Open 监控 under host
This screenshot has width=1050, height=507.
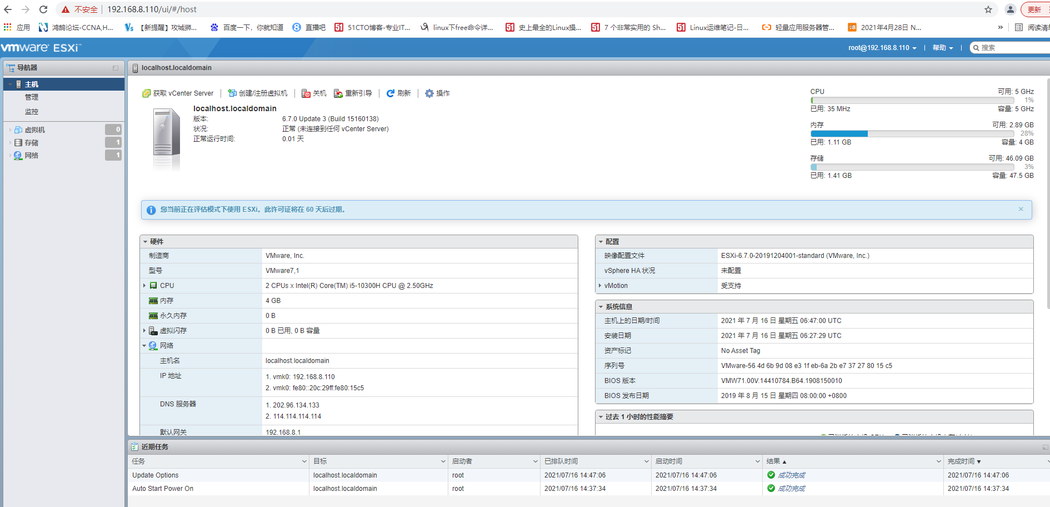[x=32, y=112]
